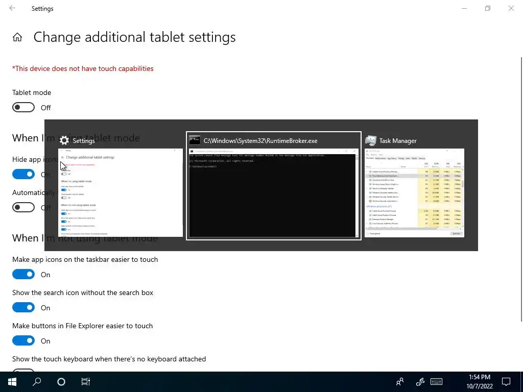The image size is (523, 392).
Task: Go back using the Settings back arrow
Action: pos(12,8)
